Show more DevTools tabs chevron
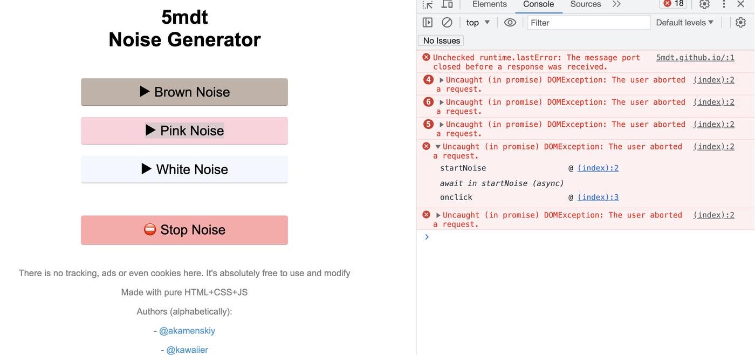The image size is (755, 355). (x=616, y=4)
